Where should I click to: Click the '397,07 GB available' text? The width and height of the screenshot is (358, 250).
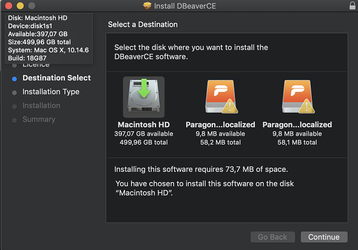click(x=144, y=134)
